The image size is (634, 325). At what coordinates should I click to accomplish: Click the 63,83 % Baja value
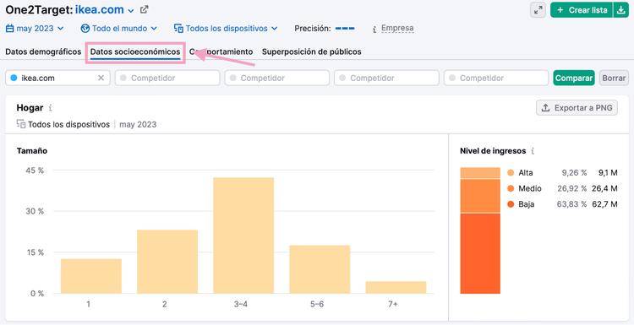[571, 204]
